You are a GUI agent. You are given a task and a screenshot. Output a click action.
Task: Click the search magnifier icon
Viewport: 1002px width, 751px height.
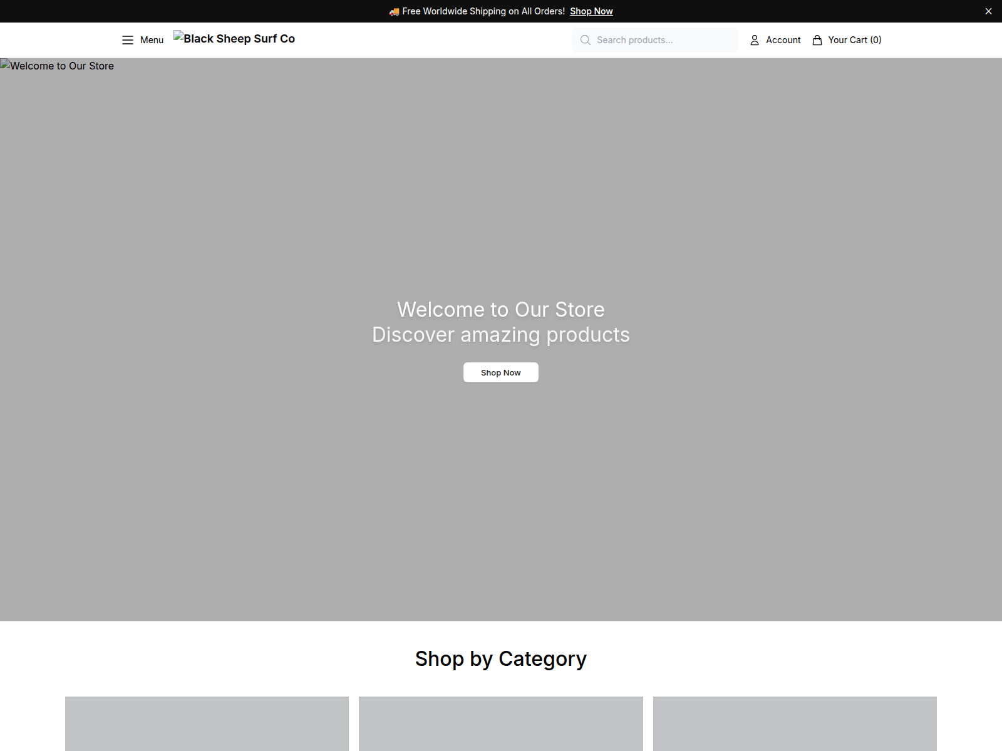[586, 40]
